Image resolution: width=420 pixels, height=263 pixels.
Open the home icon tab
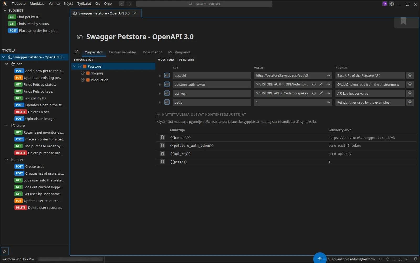click(77, 52)
